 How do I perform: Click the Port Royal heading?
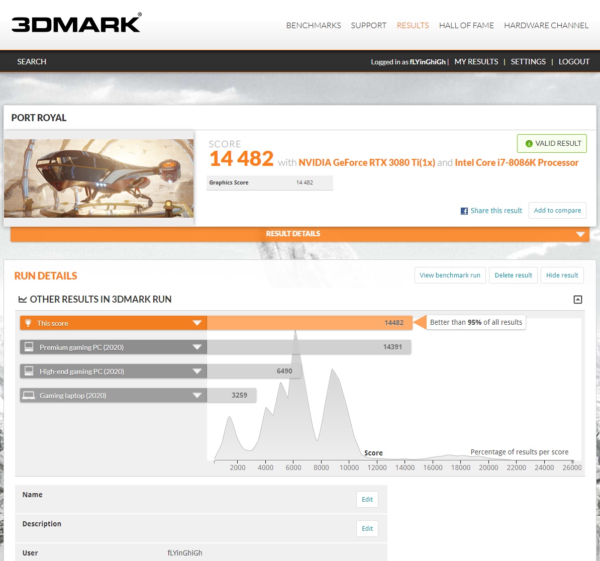39,118
